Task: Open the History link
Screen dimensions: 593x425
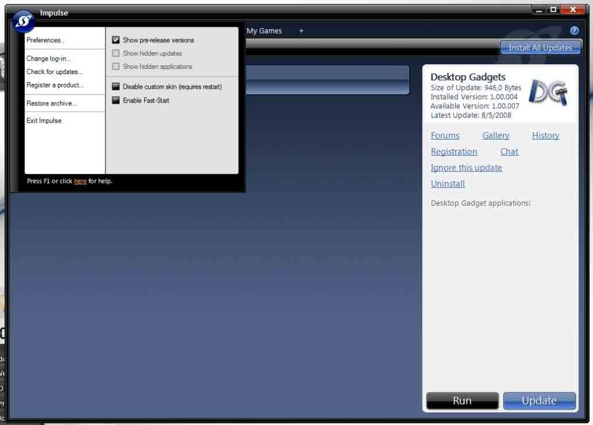Action: tap(546, 135)
